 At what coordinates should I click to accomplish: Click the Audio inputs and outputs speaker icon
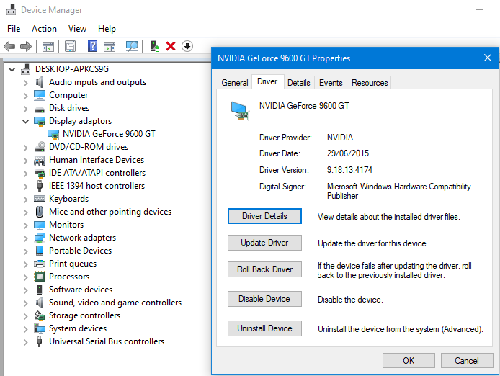coord(40,82)
